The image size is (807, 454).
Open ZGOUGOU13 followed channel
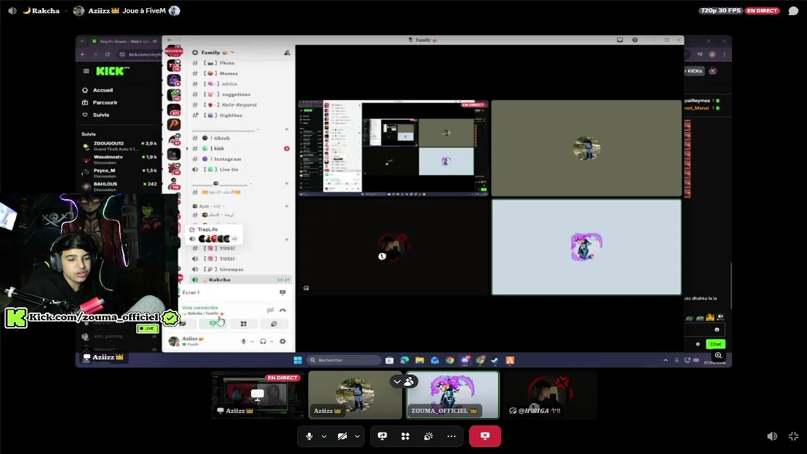120,145
